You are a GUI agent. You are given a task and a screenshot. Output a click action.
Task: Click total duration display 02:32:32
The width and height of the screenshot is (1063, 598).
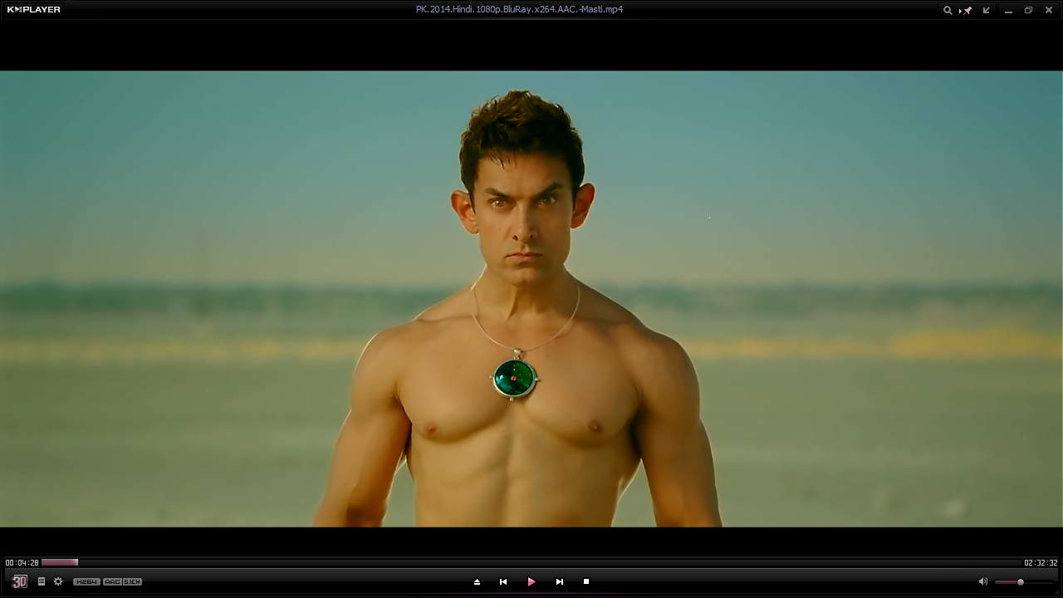1041,562
